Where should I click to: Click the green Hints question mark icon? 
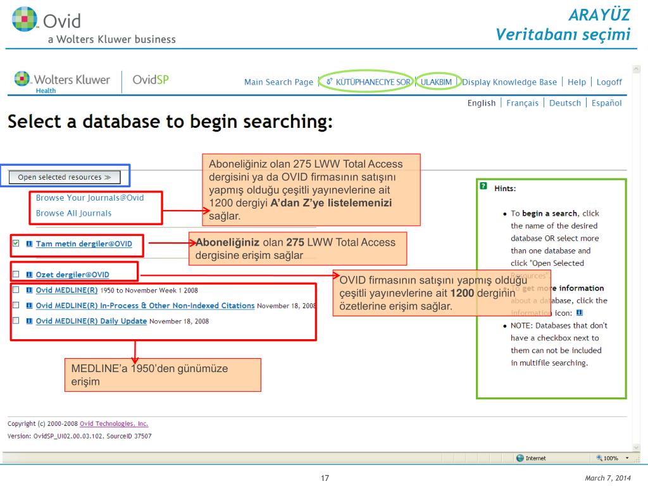coord(483,186)
